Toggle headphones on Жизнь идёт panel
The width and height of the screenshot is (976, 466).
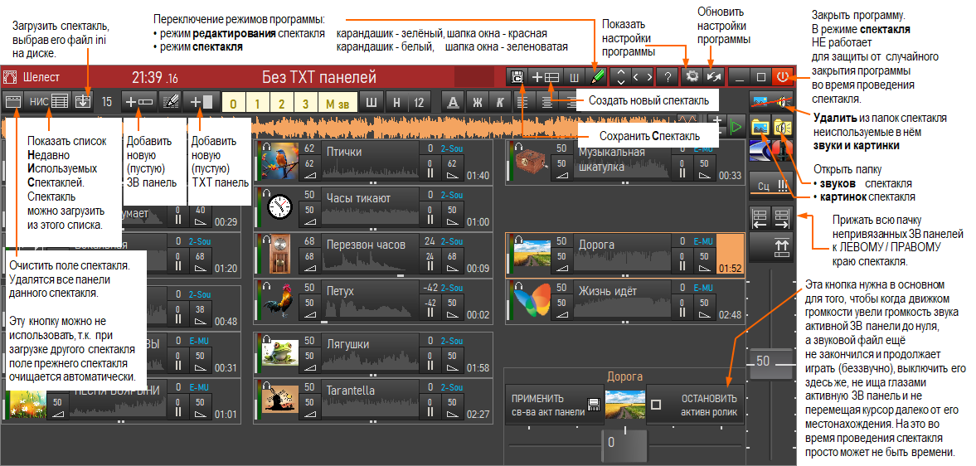click(519, 285)
